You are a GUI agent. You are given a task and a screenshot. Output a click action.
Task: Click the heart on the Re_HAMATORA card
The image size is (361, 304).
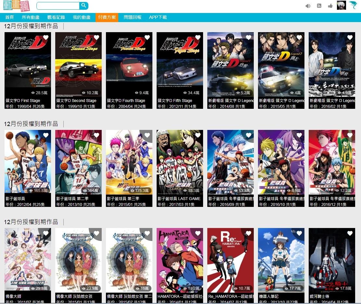pos(249,233)
